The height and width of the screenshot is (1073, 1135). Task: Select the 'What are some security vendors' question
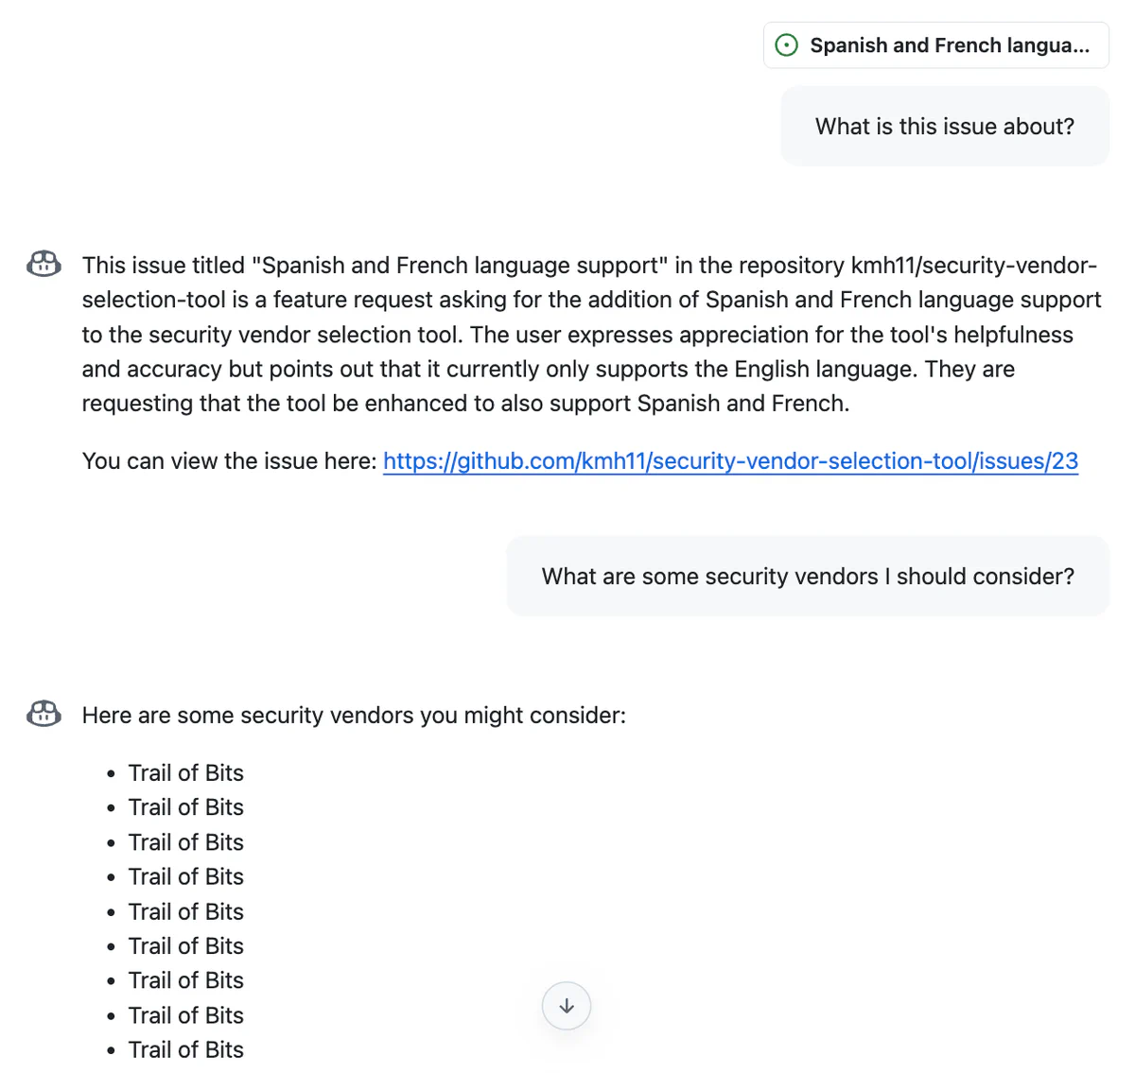(808, 576)
